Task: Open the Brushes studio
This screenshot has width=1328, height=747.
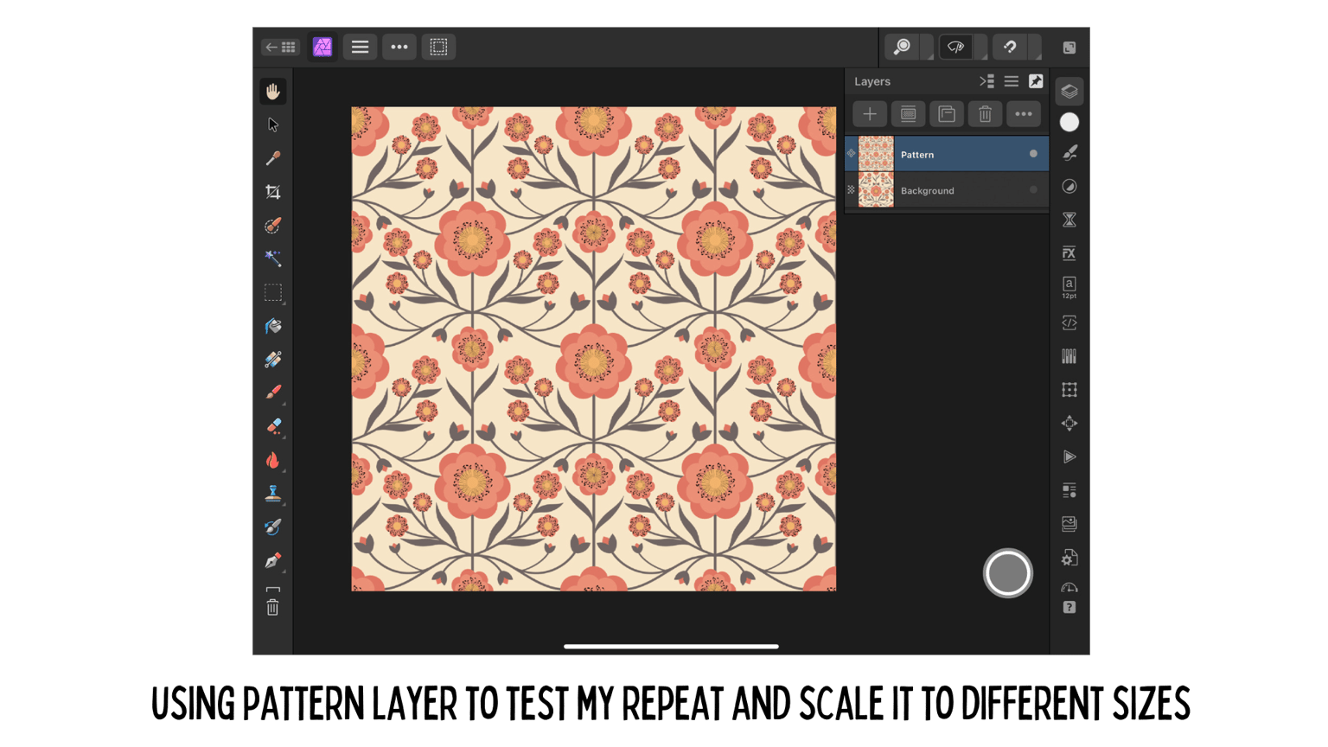Action: (x=1069, y=153)
